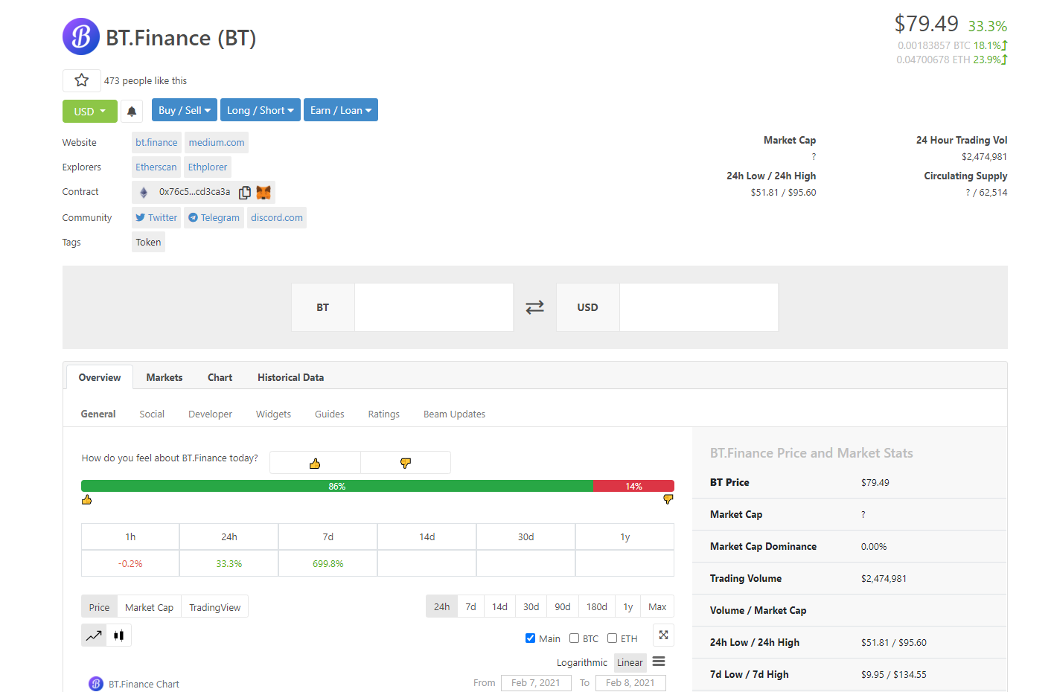Image resolution: width=1054 pixels, height=692 pixels.
Task: Select the Guides sub-tab
Action: coord(330,414)
